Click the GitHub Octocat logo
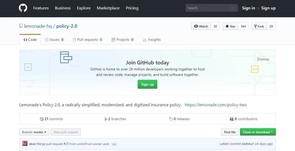The image size is (295, 151). point(23,8)
